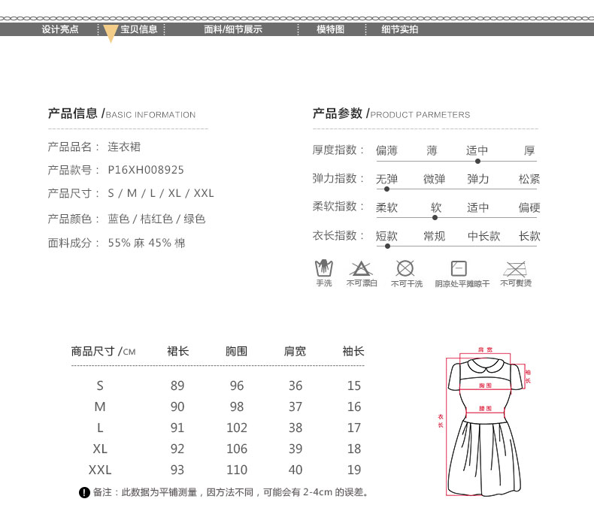Click the L size row label
The image size is (594, 508).
coord(100,428)
